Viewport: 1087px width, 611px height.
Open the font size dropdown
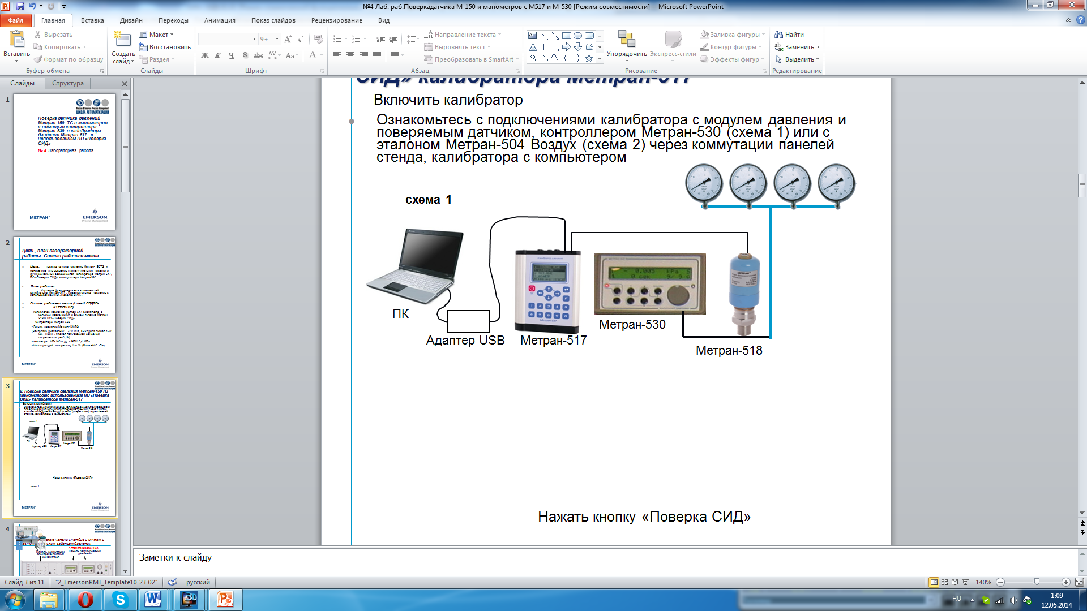[x=277, y=39]
